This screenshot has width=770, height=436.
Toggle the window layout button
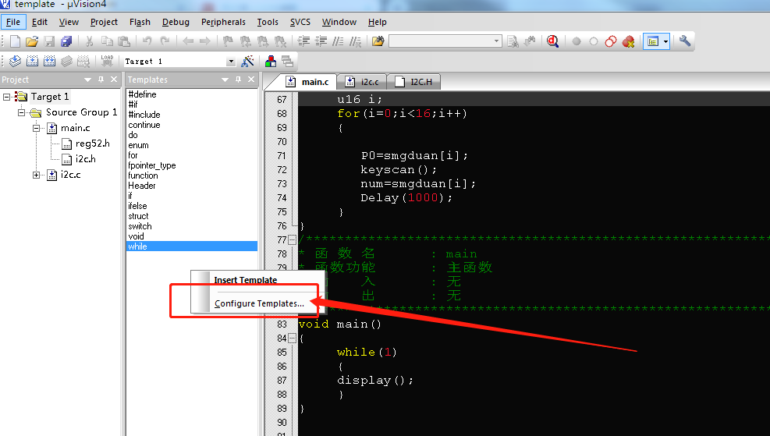[x=653, y=41]
